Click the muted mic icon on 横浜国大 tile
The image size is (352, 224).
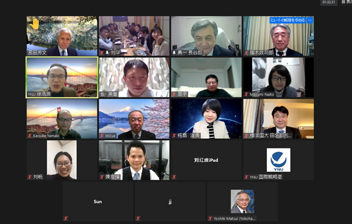[x=246, y=135]
